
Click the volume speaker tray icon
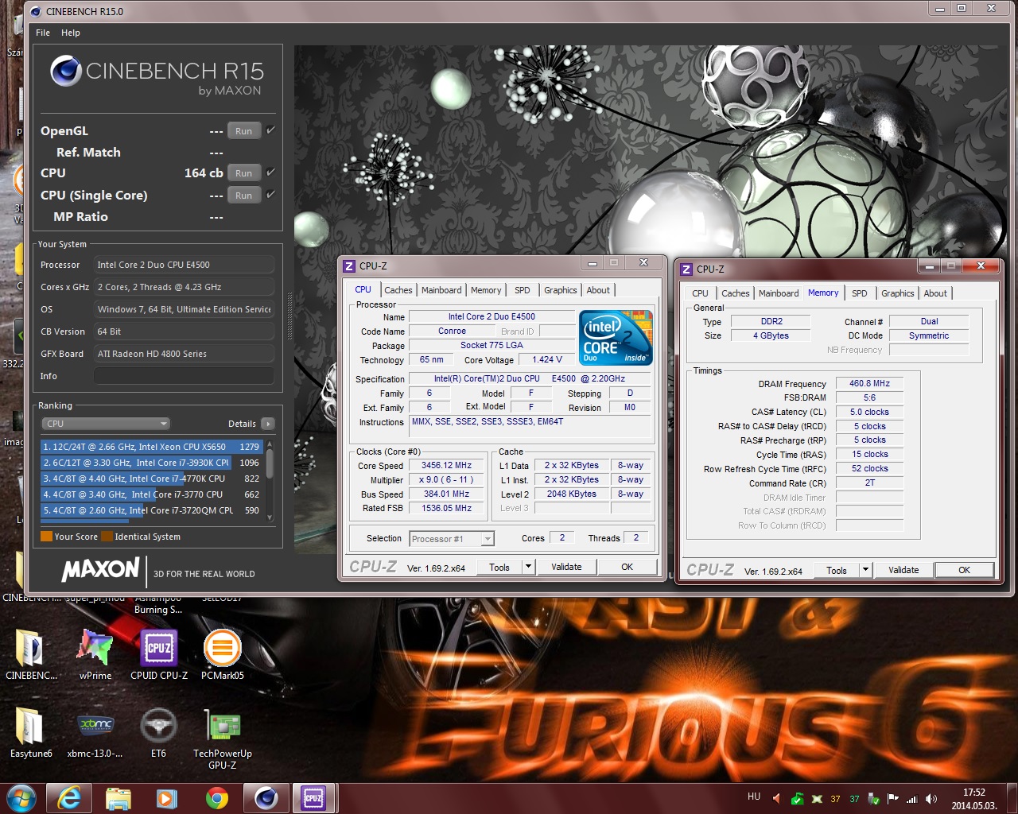pyautogui.click(x=931, y=799)
